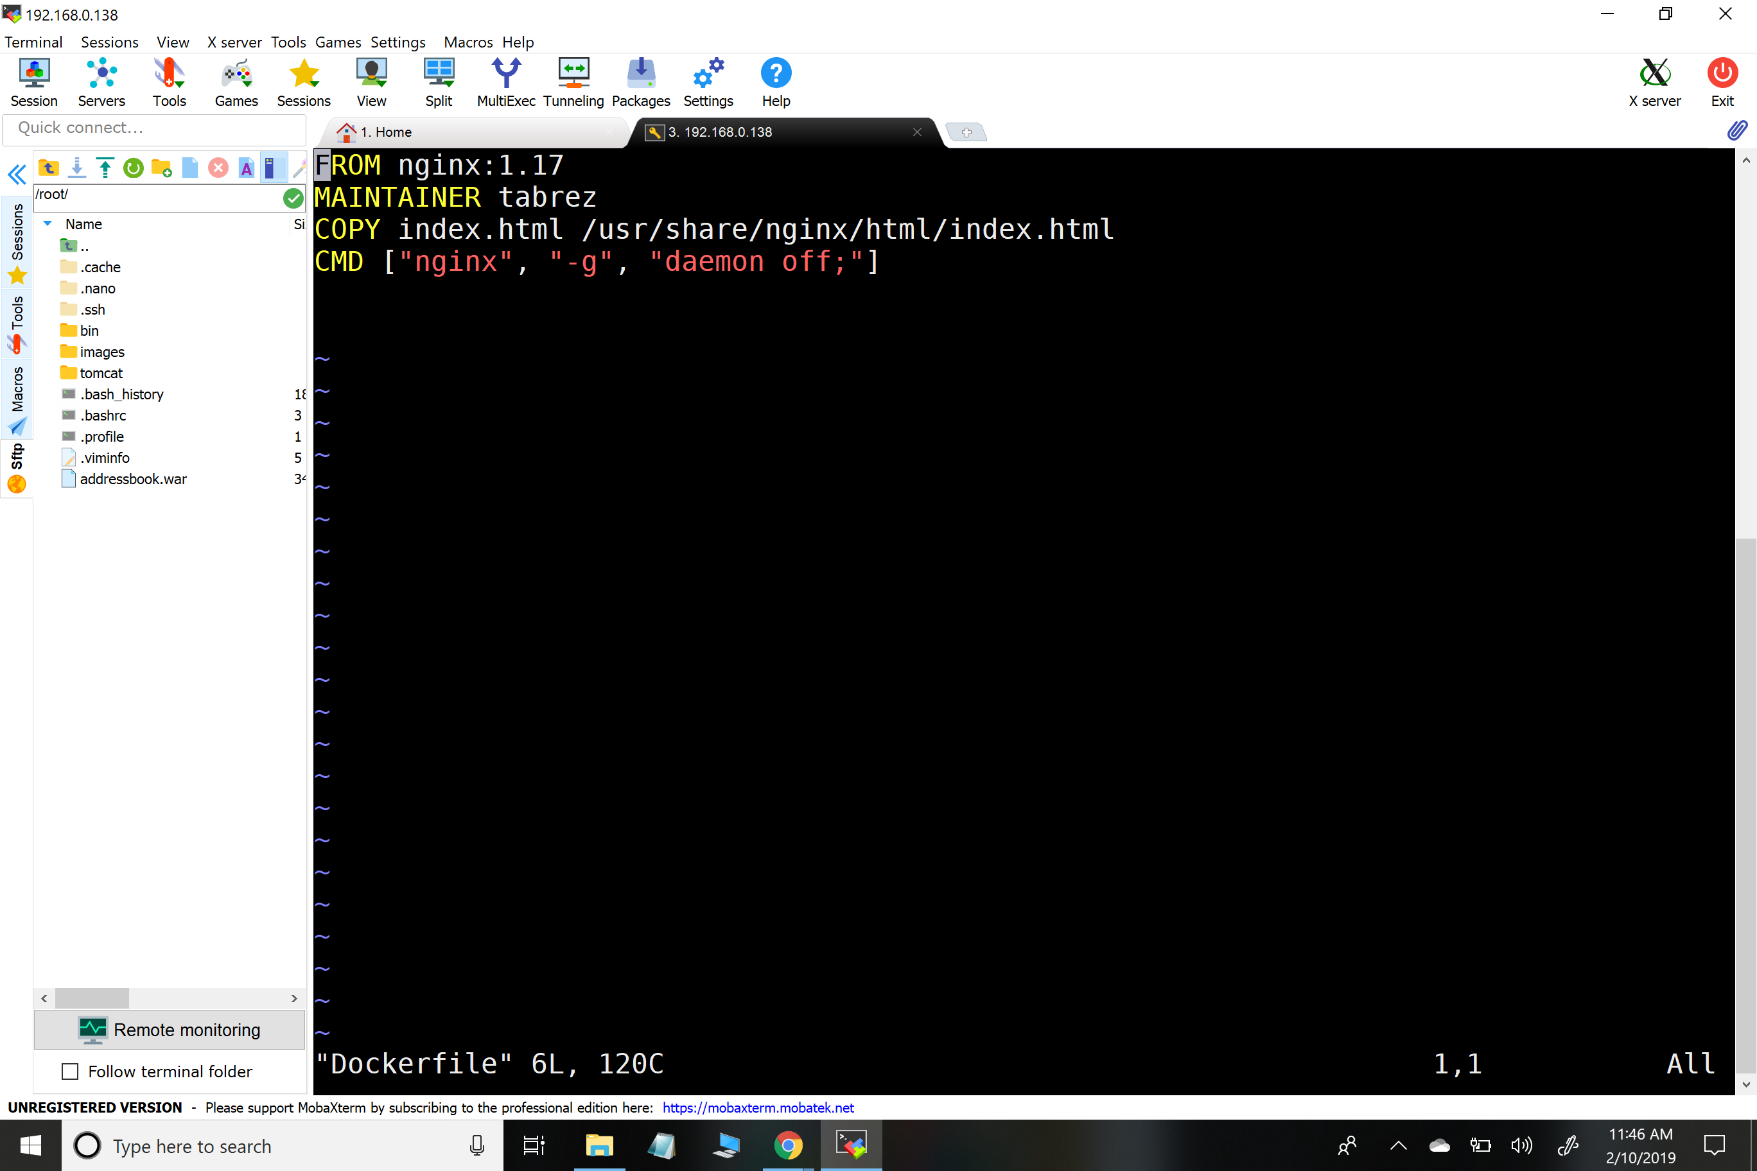Enable Follow terminal folder
The image size is (1757, 1171).
pyautogui.click(x=70, y=1071)
